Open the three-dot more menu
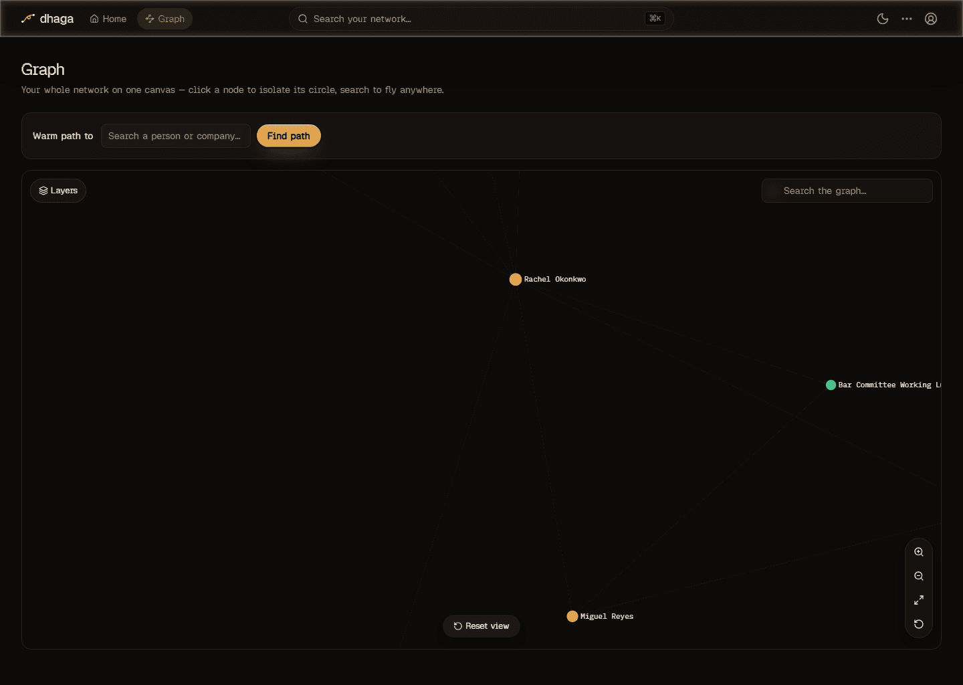963x685 pixels. coord(907,19)
